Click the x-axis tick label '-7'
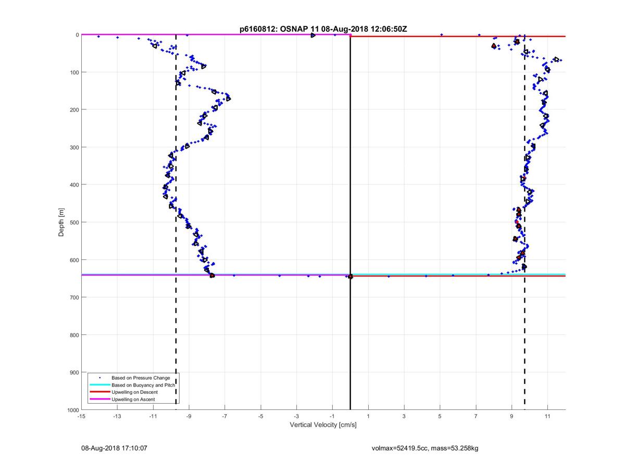The height and width of the screenshot is (461, 625). [225, 416]
